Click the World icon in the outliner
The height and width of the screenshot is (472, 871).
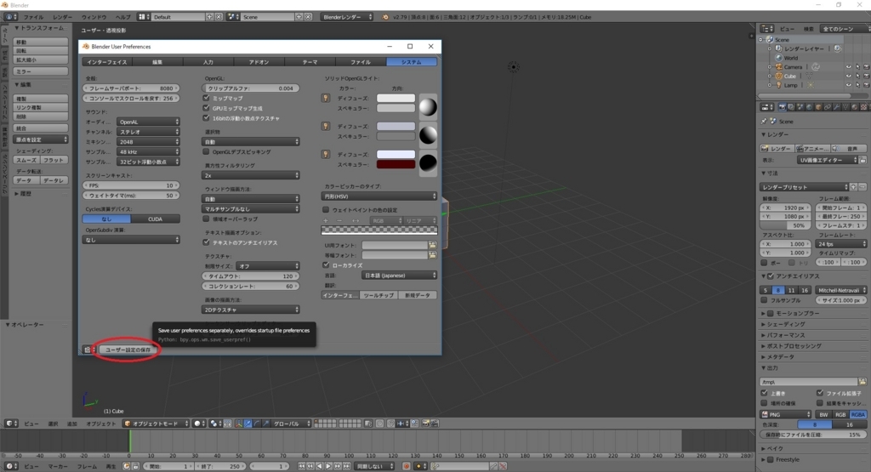(x=779, y=58)
